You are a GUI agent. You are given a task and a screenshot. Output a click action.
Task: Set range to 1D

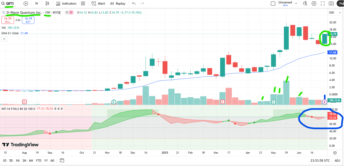point(5,160)
